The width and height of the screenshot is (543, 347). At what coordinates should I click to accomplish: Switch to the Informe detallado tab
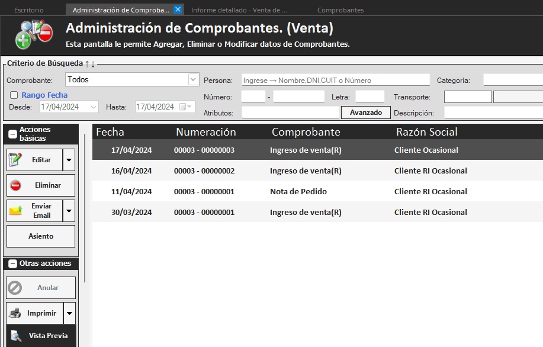[239, 10]
